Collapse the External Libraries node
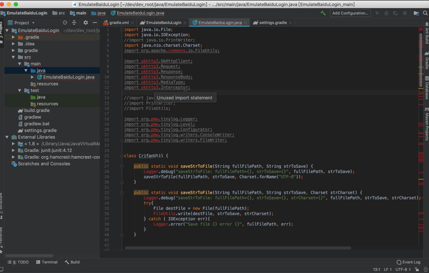 (7, 137)
